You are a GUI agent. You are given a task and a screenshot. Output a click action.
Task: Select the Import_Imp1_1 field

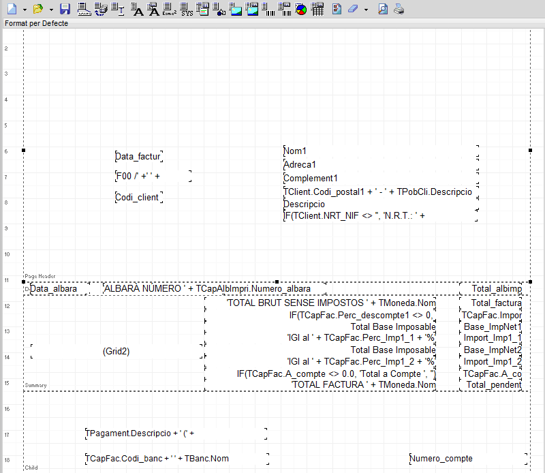[x=490, y=337]
